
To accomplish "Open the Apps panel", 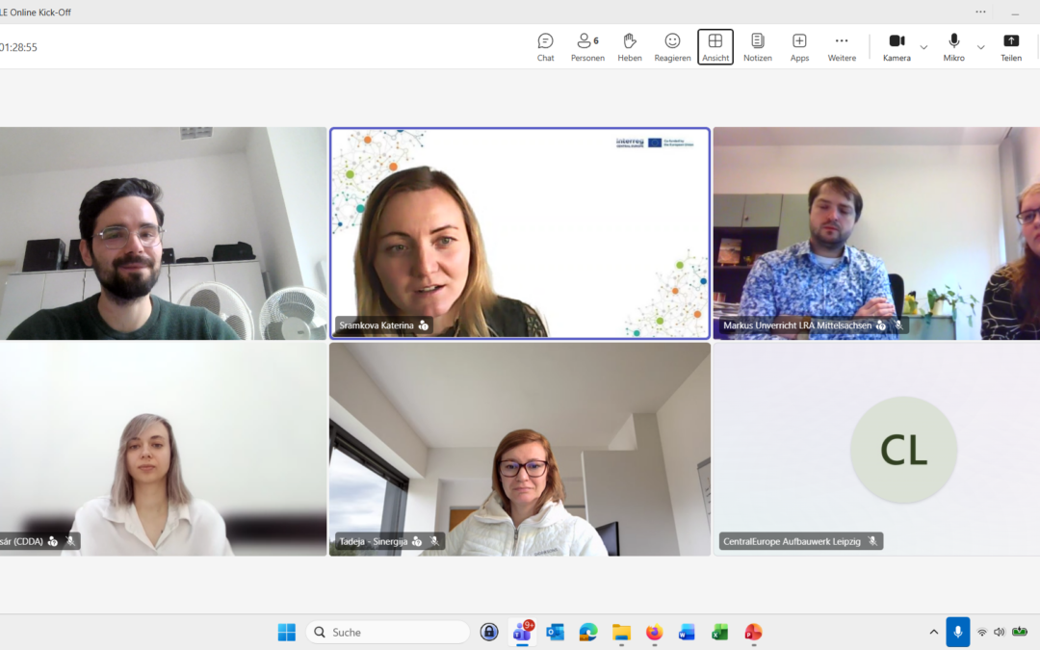I will (x=799, y=45).
